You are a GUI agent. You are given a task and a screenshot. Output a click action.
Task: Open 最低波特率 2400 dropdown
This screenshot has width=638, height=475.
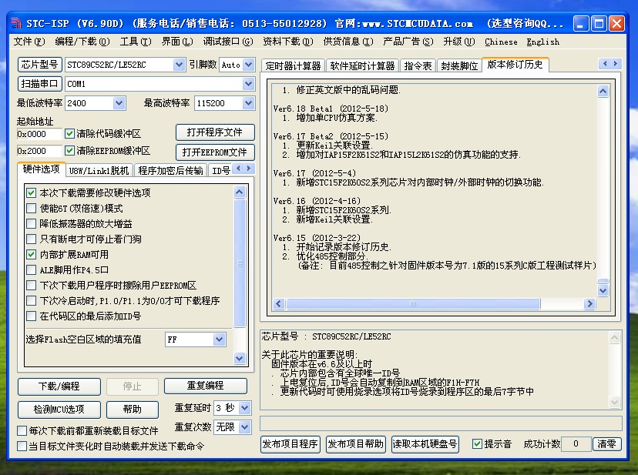click(119, 103)
